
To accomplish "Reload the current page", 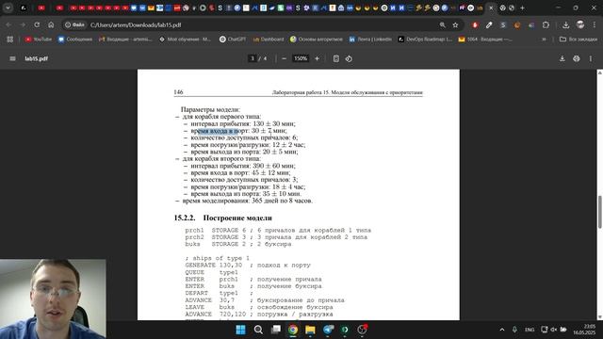I will (37, 25).
